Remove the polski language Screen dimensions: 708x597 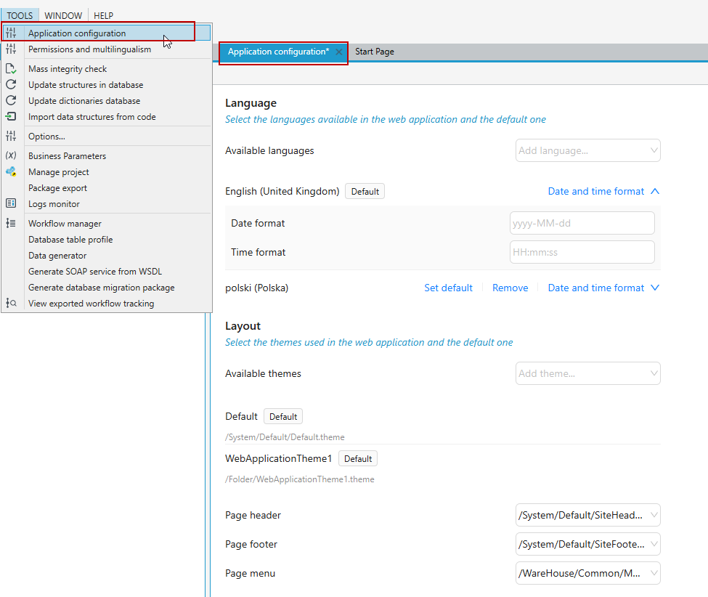coord(510,288)
